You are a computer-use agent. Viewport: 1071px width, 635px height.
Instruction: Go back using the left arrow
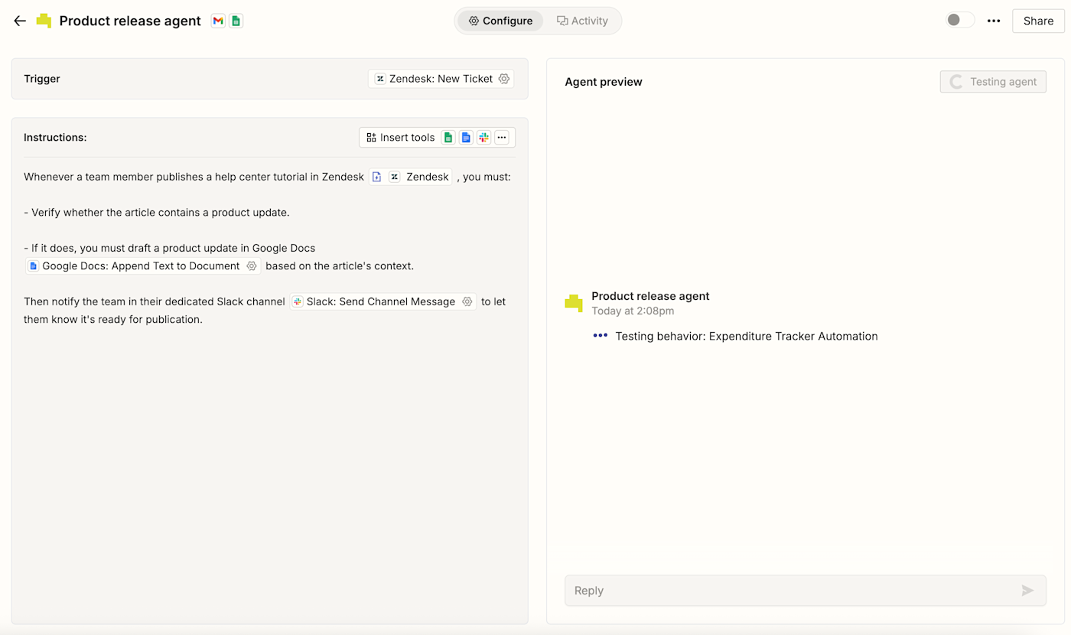click(20, 21)
